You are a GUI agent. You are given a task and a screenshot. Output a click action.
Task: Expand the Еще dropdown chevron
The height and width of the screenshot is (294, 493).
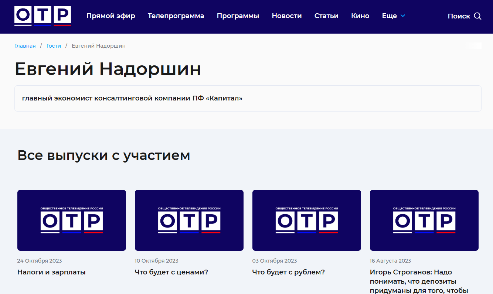click(403, 16)
